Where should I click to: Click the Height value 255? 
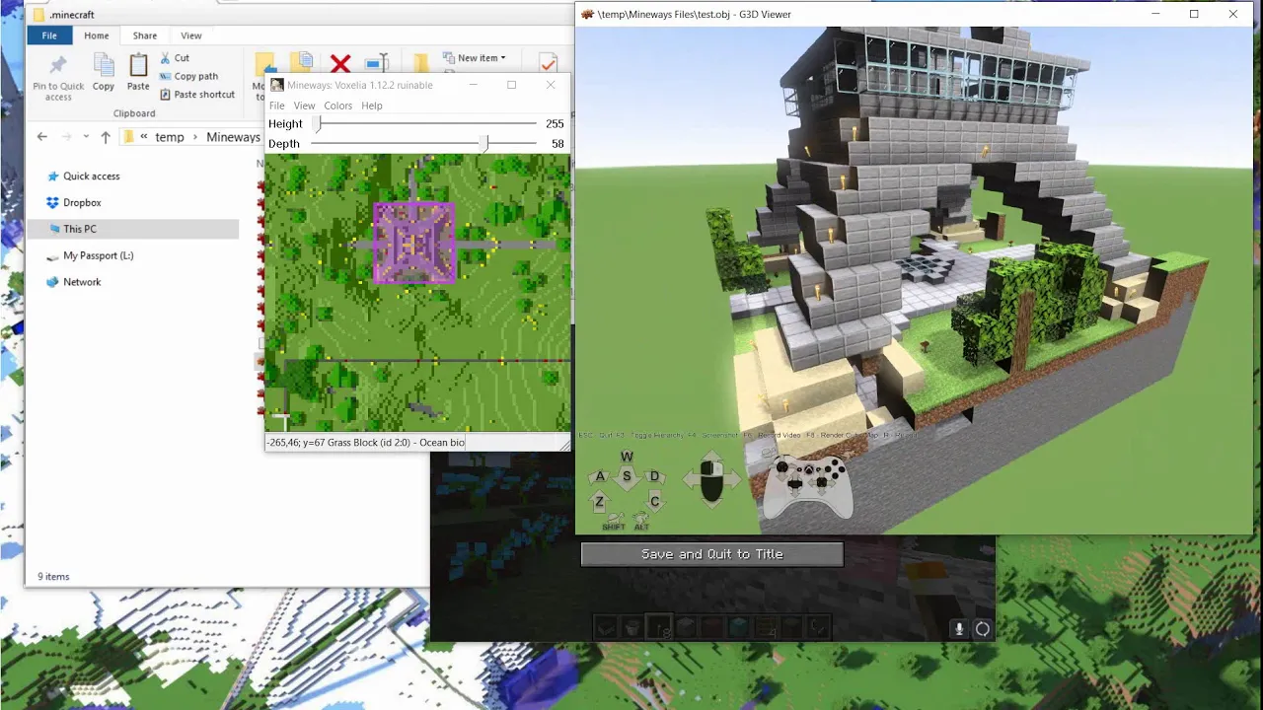pos(555,124)
